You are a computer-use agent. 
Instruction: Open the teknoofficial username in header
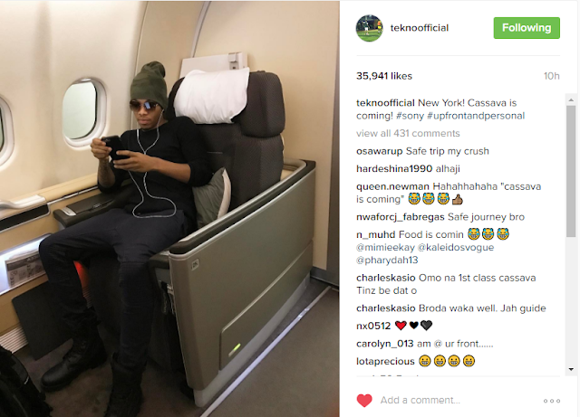[420, 28]
